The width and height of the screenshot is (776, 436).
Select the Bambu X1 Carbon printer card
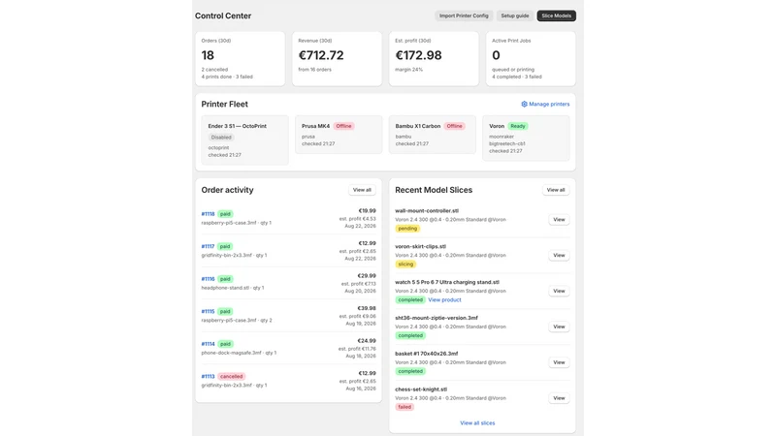click(x=432, y=135)
